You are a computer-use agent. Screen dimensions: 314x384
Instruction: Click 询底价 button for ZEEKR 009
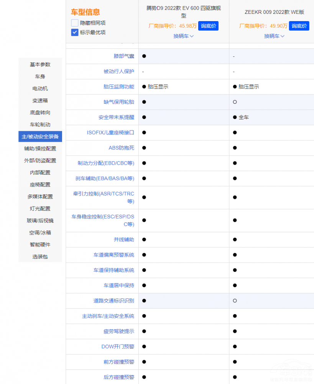[299, 26]
